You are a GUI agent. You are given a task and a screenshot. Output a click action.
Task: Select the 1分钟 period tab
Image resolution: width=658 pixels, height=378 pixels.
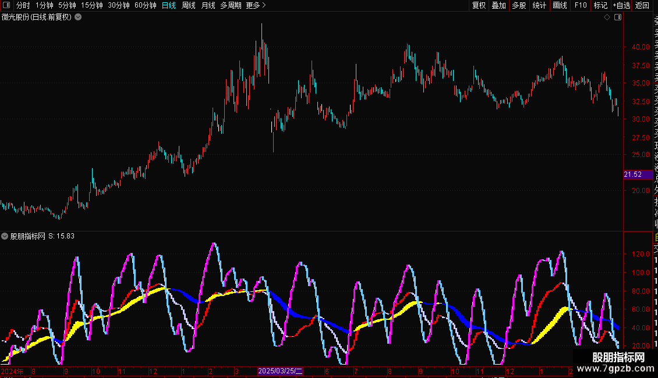(x=44, y=5)
